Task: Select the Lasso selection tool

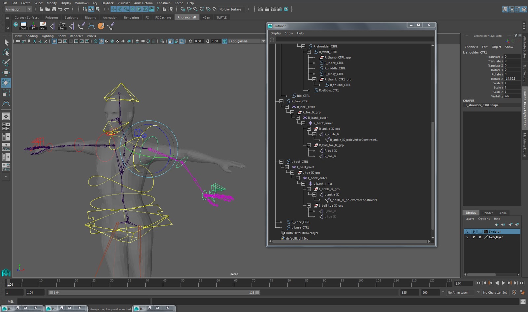Action: (6, 52)
